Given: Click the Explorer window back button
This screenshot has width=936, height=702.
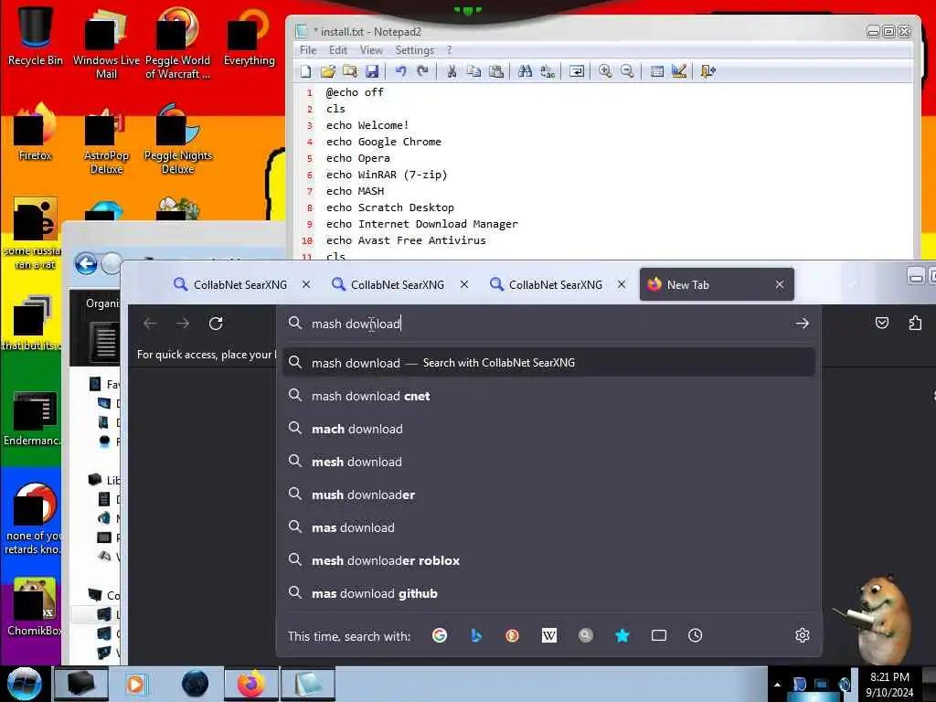Looking at the screenshot, I should [86, 263].
